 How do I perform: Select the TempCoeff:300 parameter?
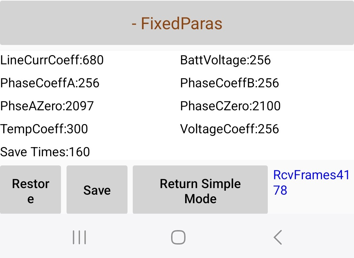tap(44, 129)
